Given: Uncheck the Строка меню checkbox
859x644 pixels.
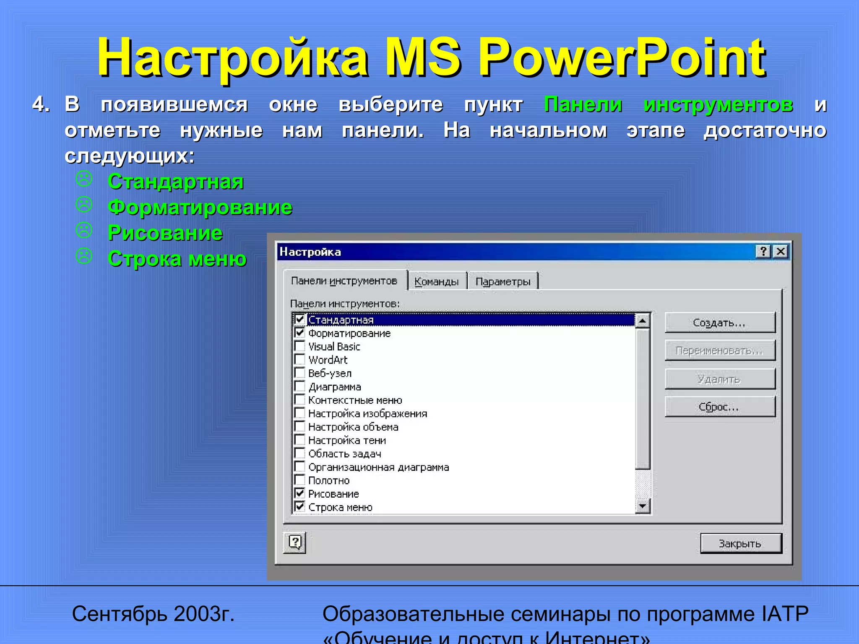Looking at the screenshot, I should (x=299, y=507).
